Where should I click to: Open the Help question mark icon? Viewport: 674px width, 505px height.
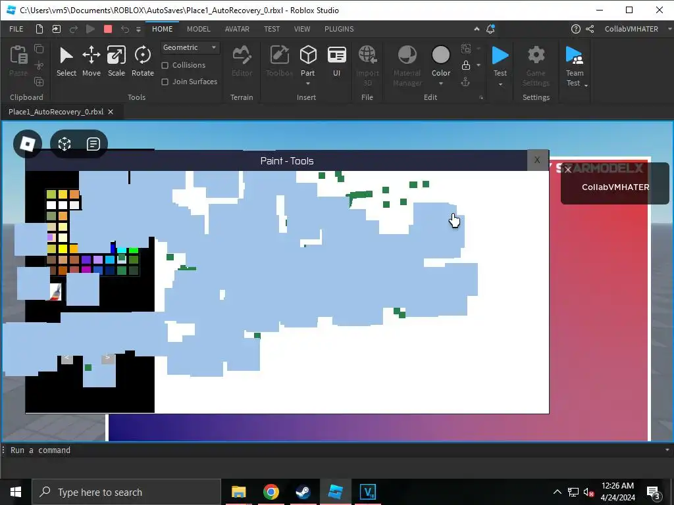pyautogui.click(x=575, y=29)
